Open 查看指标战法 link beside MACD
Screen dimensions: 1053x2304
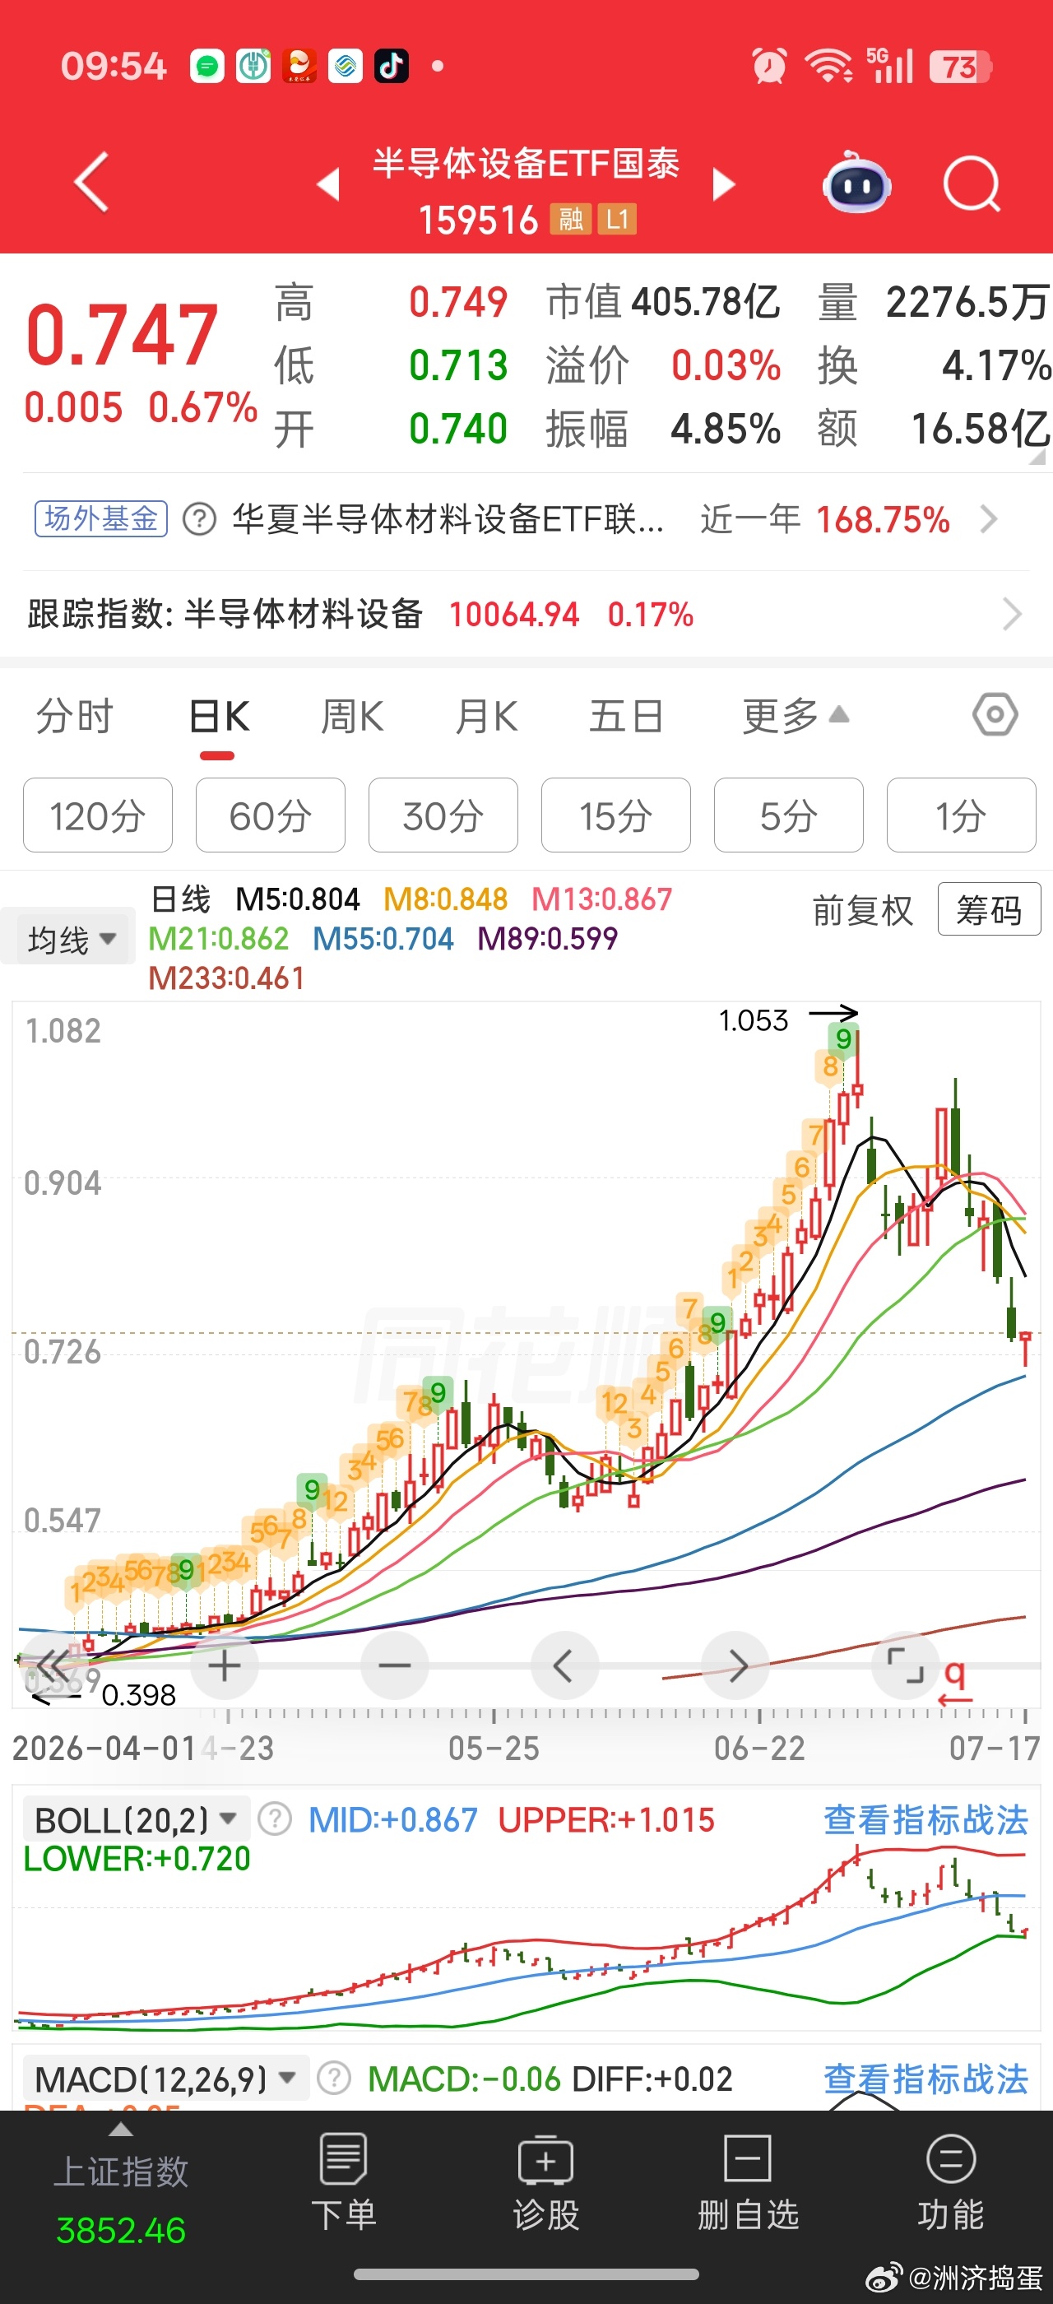tap(925, 2079)
